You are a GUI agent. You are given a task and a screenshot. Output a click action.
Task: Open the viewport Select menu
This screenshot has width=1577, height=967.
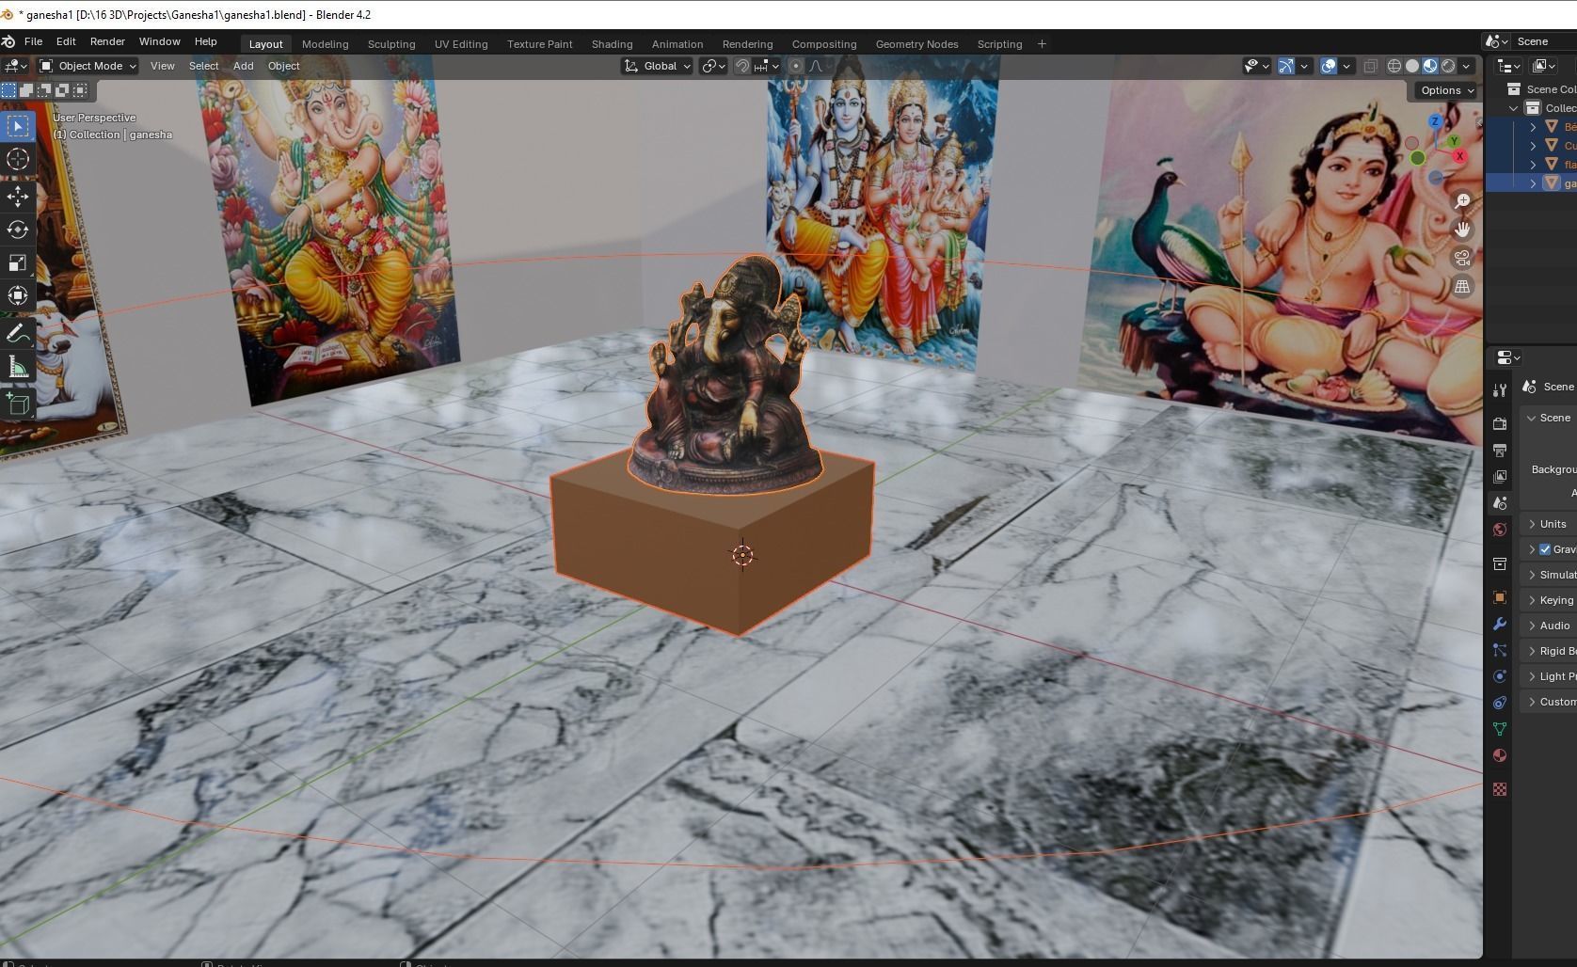tap(203, 66)
